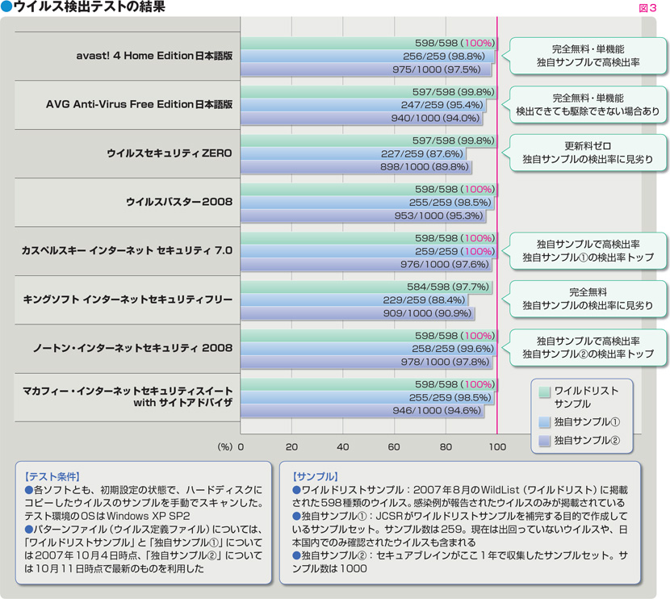Click the 【テスト条件】 heading
This screenshot has width=670, height=599.
tap(52, 477)
